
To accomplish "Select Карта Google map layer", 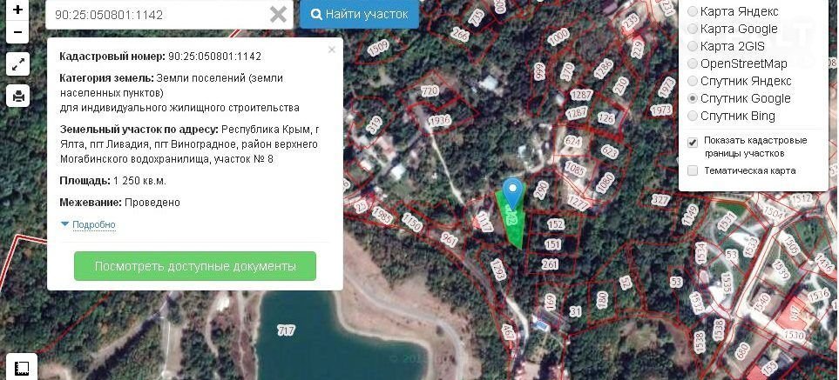I will pyautogui.click(x=693, y=29).
